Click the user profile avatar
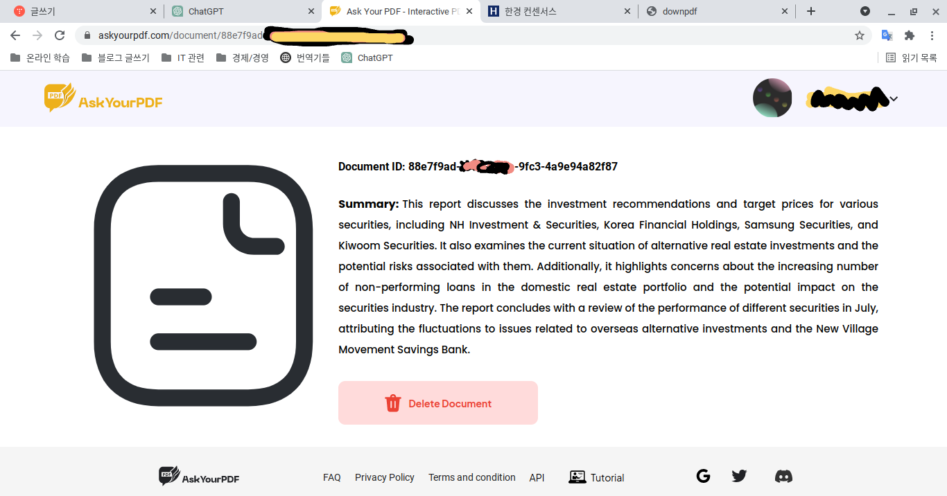 [772, 98]
